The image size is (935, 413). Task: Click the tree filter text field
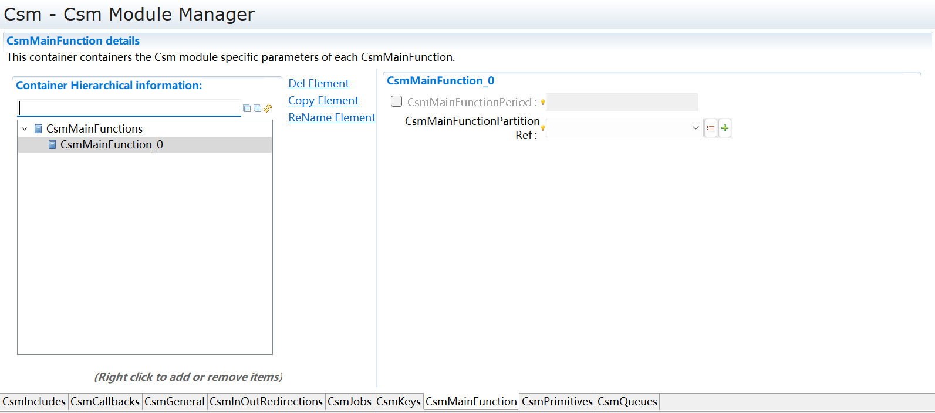tap(130, 108)
